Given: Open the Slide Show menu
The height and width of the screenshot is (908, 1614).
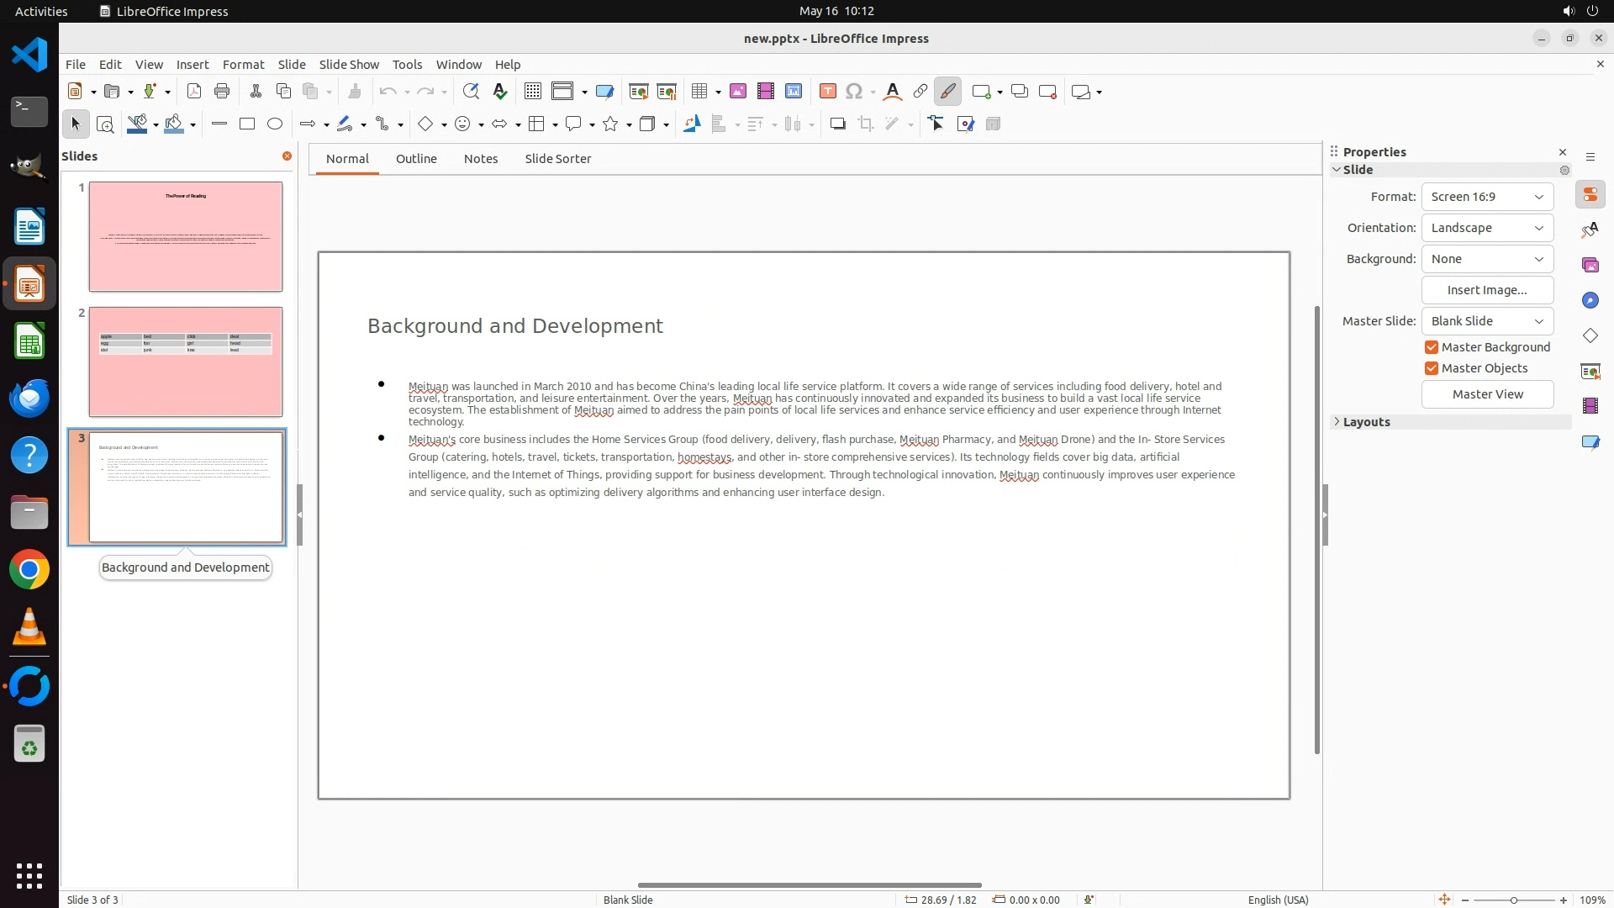Looking at the screenshot, I should click(x=349, y=65).
